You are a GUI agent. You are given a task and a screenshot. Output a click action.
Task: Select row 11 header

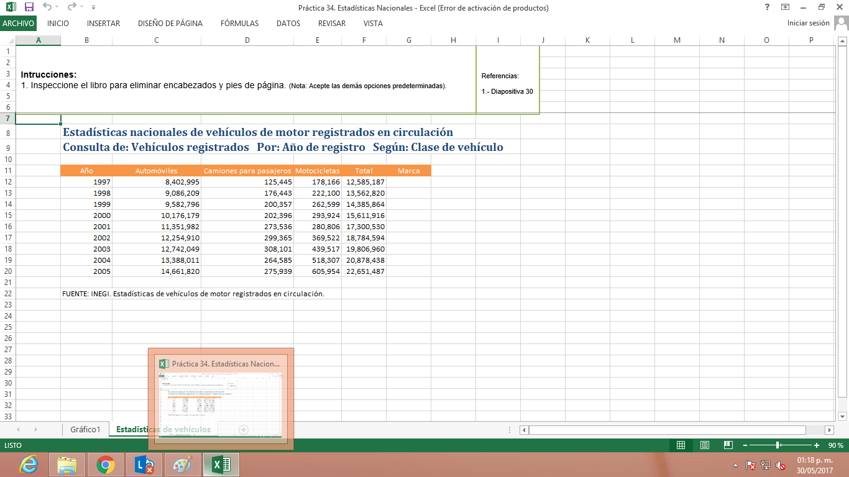click(8, 171)
